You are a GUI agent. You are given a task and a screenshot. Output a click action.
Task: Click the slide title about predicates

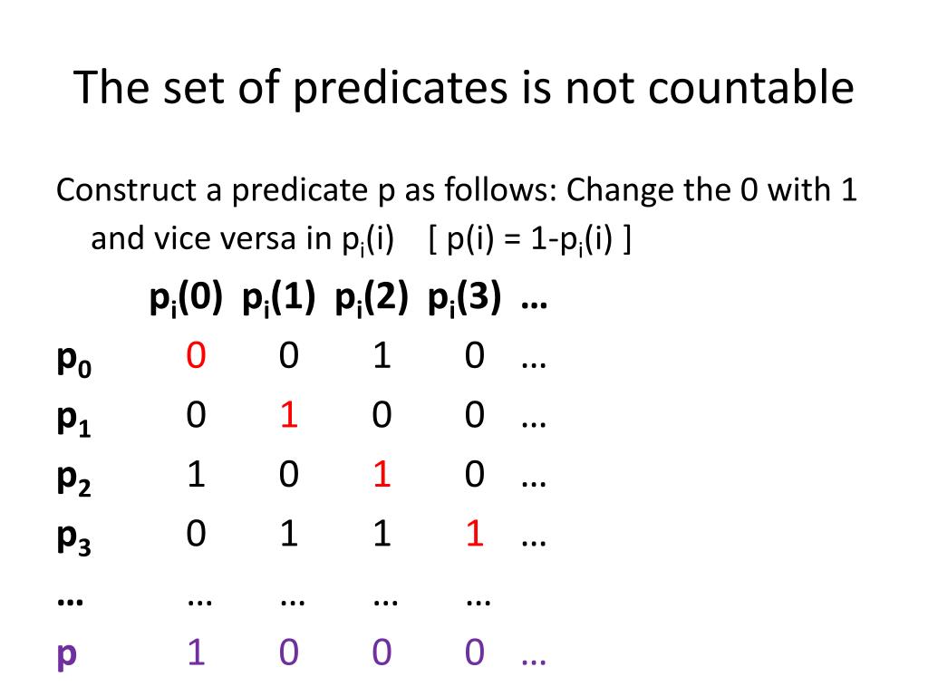click(x=463, y=88)
